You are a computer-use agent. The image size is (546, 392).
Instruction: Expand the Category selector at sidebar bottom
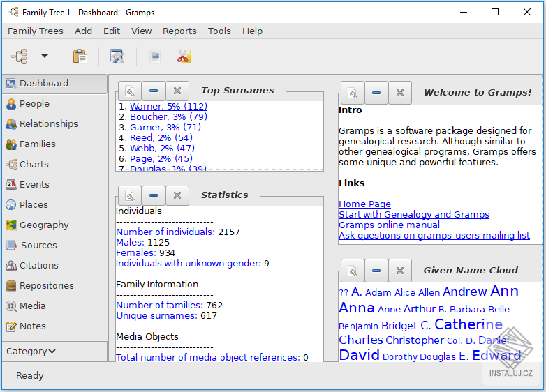click(31, 351)
